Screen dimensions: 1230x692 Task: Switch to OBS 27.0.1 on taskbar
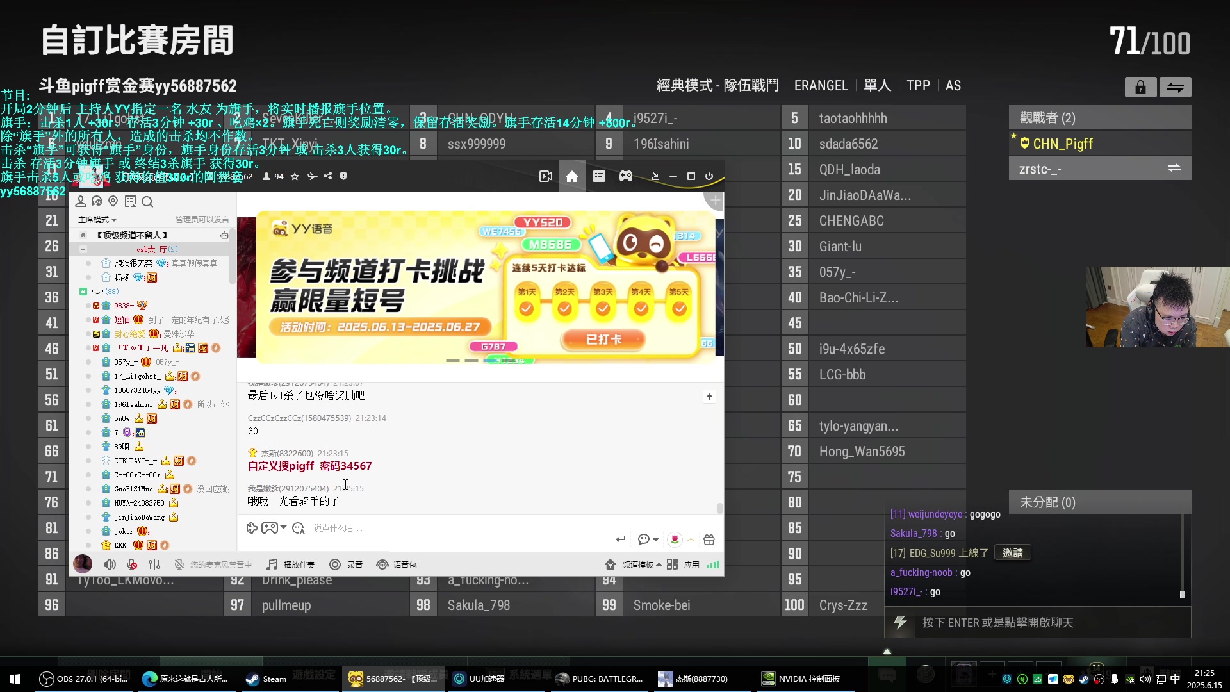point(83,679)
